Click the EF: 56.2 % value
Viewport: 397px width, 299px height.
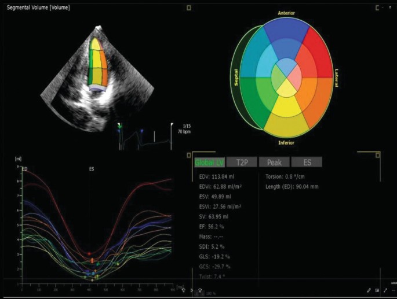click(212, 227)
